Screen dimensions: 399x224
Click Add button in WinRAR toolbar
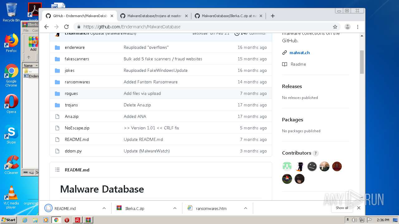pos(33,44)
